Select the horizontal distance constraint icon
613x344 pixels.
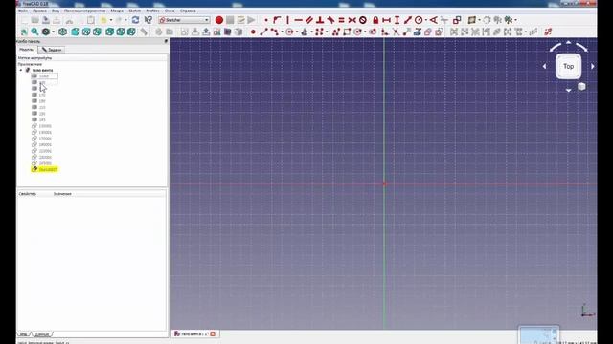(386, 20)
